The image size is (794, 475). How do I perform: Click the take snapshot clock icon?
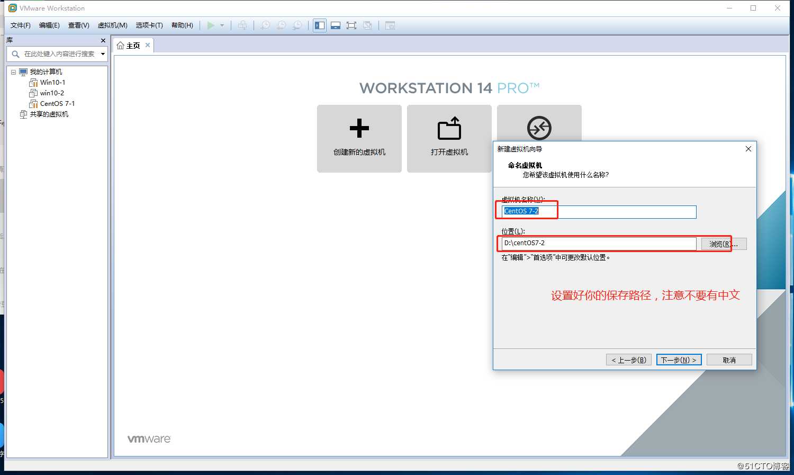coord(265,25)
